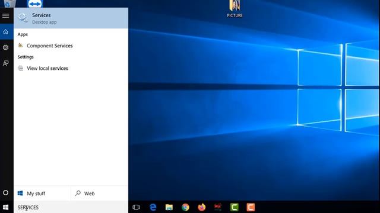Open the Services desktop app result
380x213 pixels.
(71, 18)
